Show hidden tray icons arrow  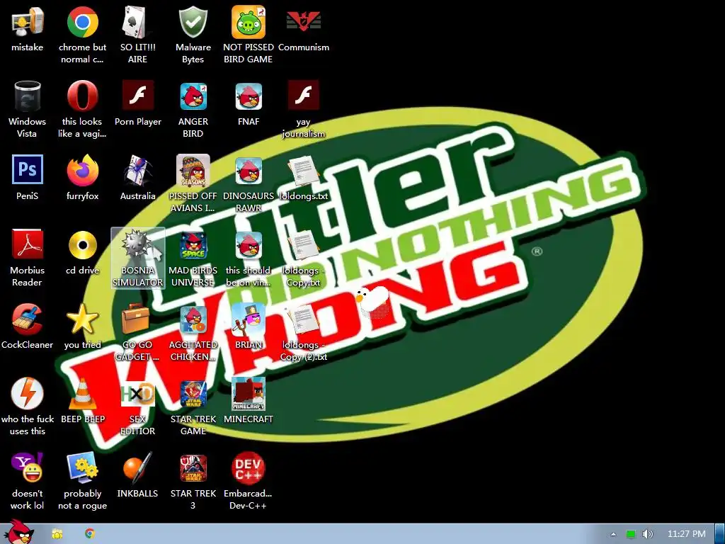[x=613, y=534]
